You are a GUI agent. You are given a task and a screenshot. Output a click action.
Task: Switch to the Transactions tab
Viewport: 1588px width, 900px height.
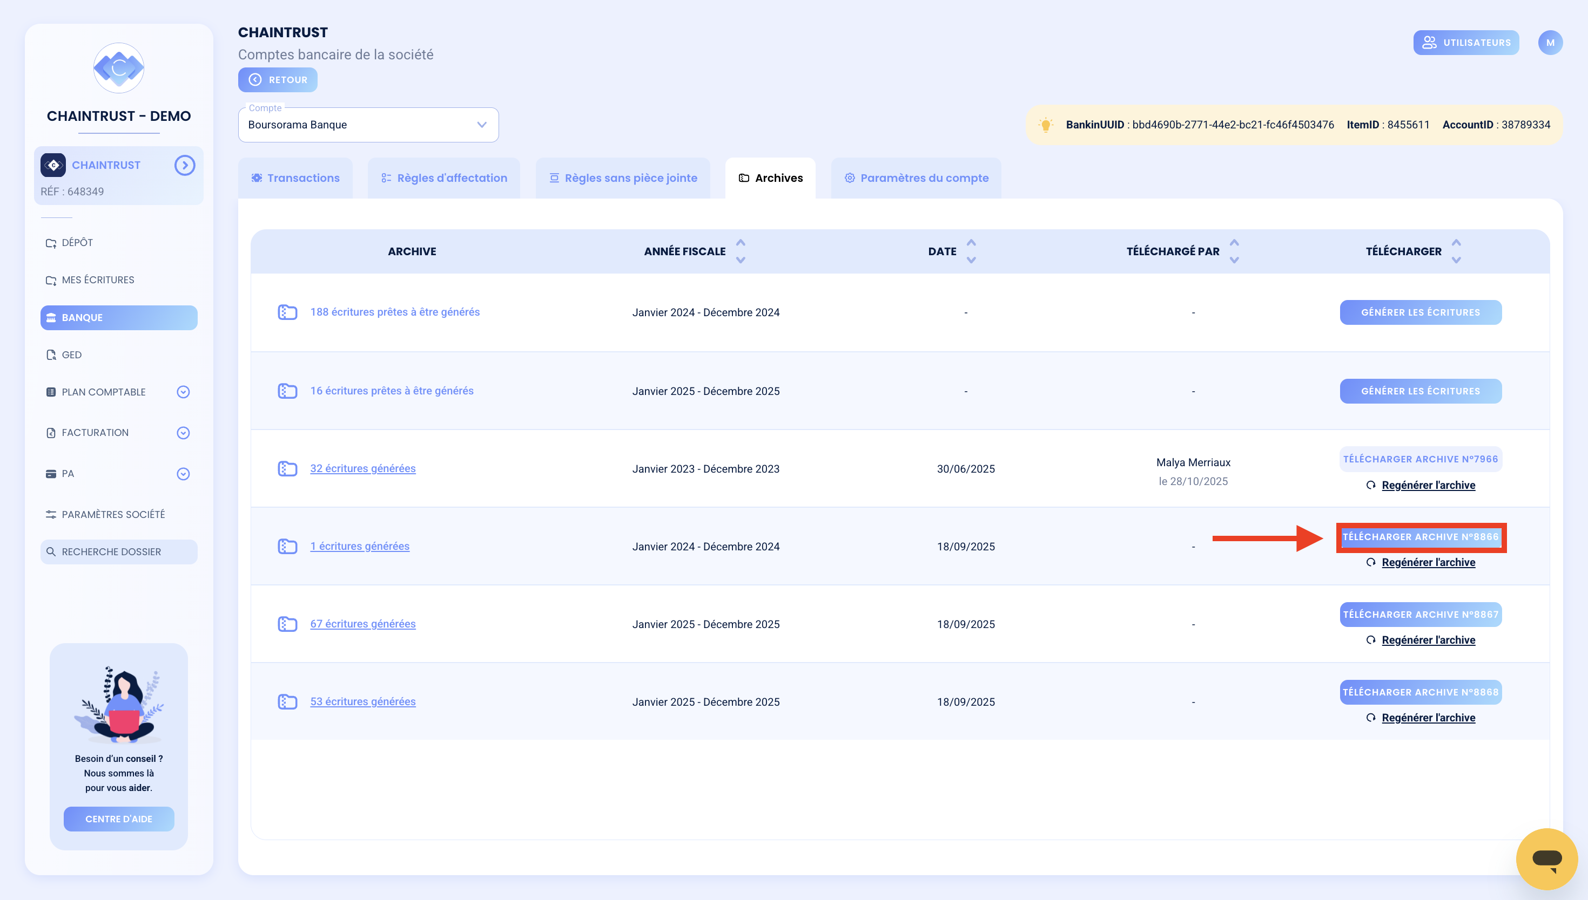click(295, 178)
